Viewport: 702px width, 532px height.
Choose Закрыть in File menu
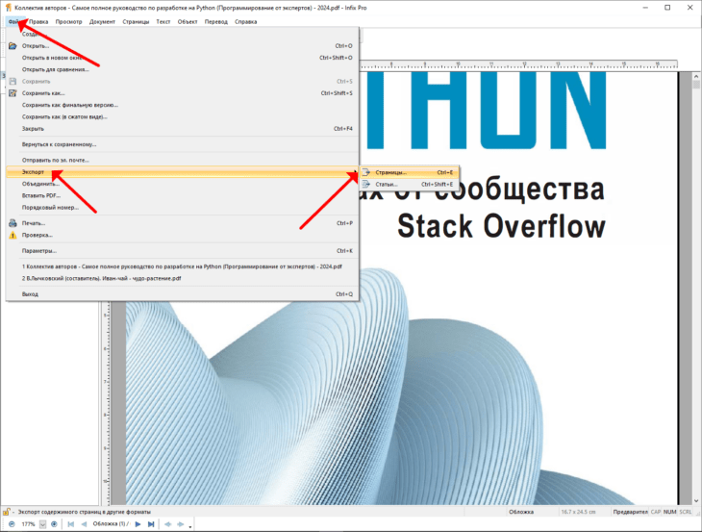pyautogui.click(x=182, y=129)
